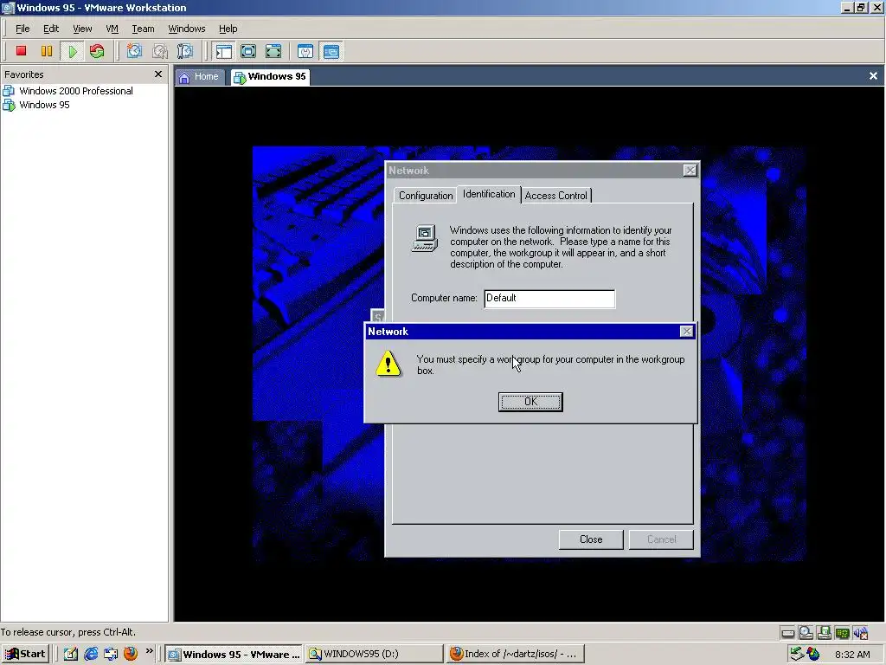Viewport: 886px width, 665px height.
Task: Revert to snapshot using greyed clock icon
Action: [159, 51]
